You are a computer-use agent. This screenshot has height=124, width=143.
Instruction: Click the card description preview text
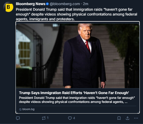(x=77, y=100)
